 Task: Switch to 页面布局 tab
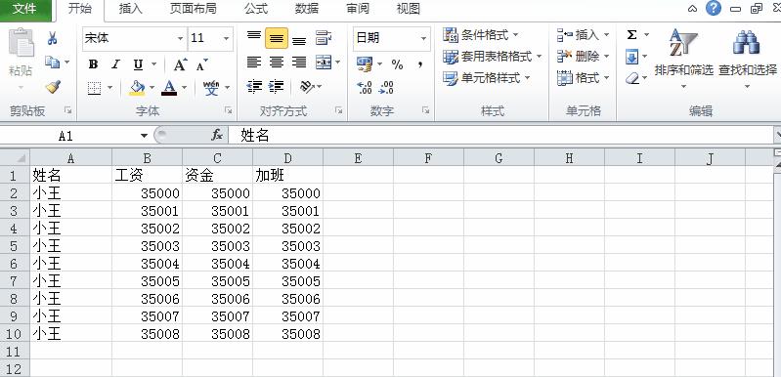193,9
